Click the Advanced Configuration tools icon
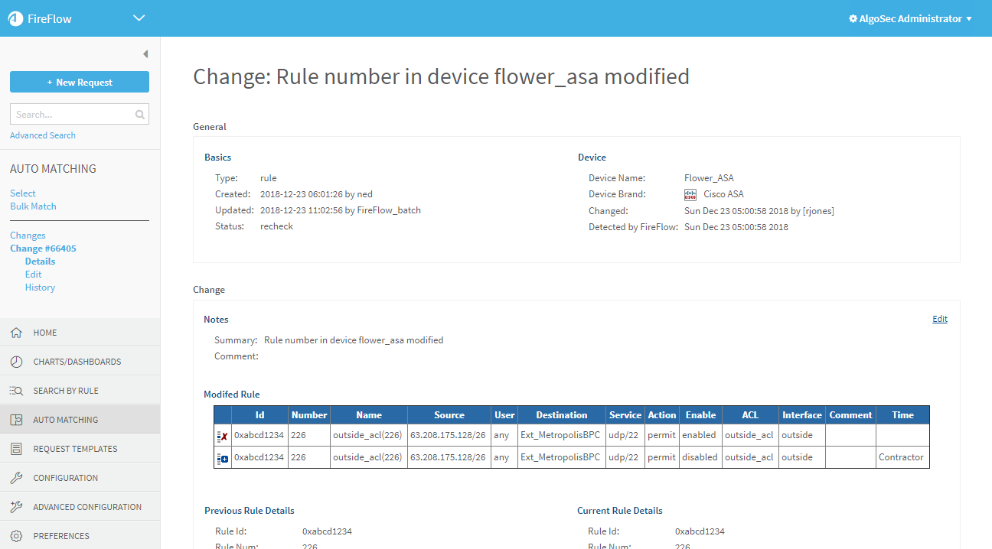 coord(16,507)
